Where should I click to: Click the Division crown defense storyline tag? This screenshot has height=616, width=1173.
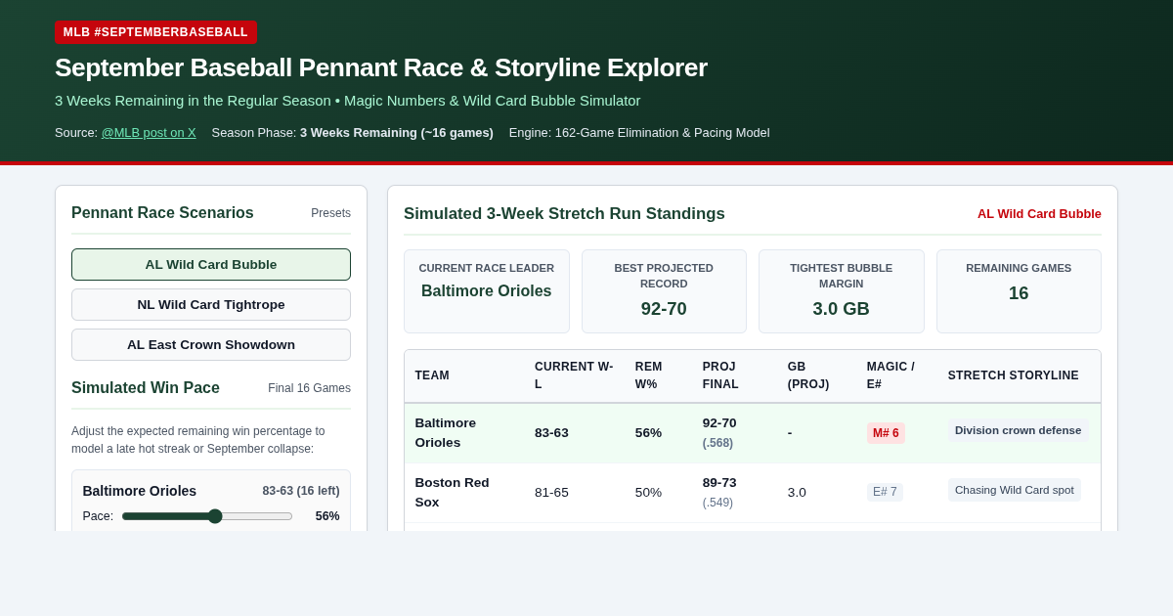[x=1018, y=430]
